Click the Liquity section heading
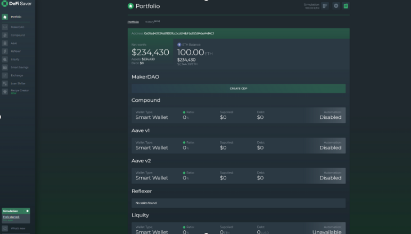Image resolution: width=411 pixels, height=234 pixels. 140,215
